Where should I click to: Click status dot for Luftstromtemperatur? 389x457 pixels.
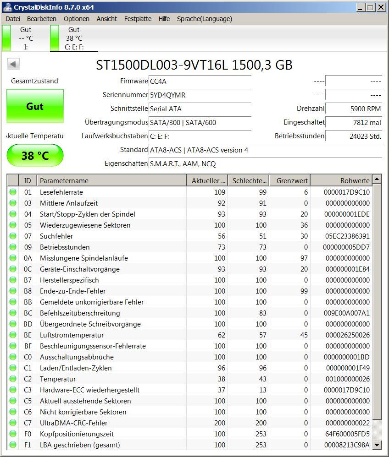13,335
